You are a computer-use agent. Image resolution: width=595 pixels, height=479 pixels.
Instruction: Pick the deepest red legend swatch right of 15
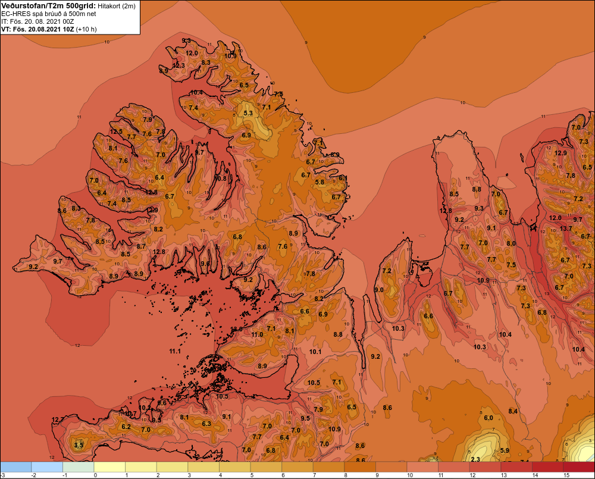(x=579, y=467)
